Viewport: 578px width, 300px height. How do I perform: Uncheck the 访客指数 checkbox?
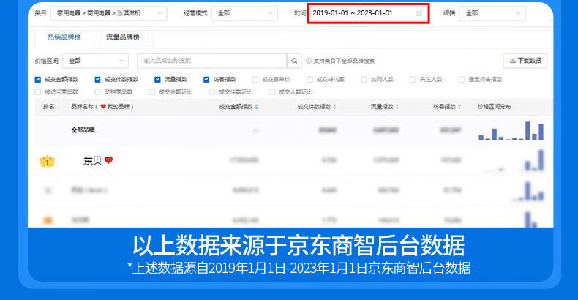pos(206,80)
